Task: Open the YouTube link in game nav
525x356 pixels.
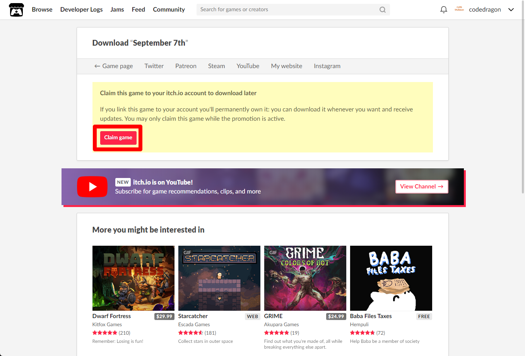Action: [x=248, y=66]
